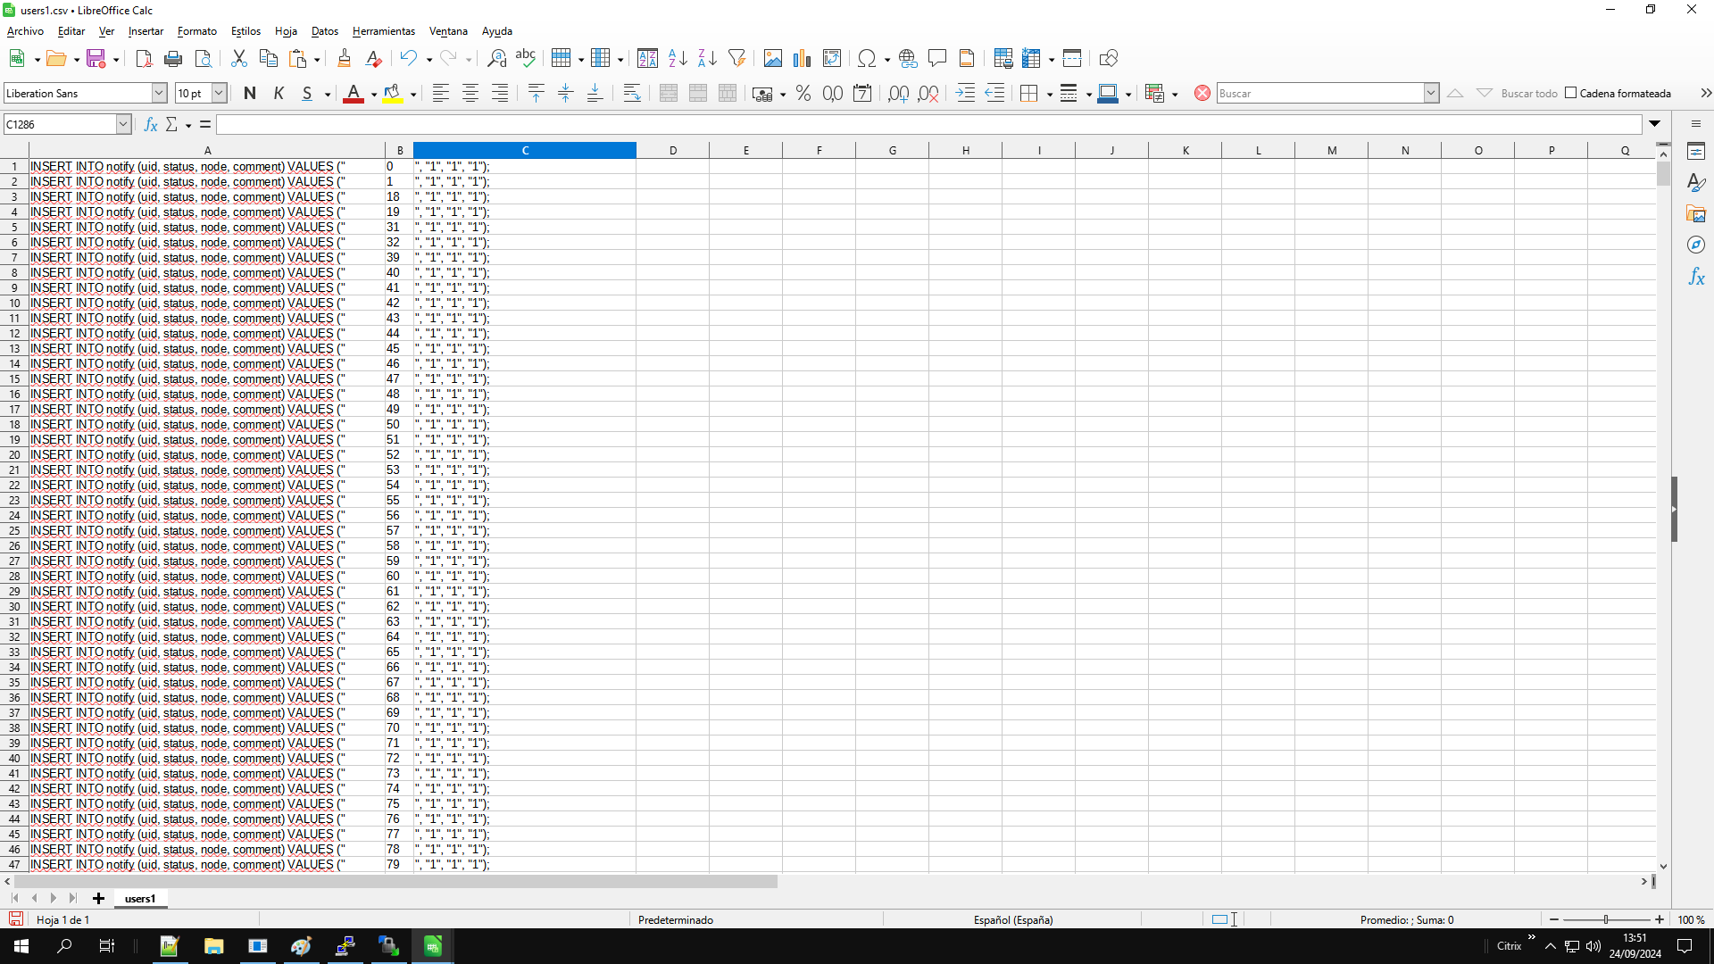
Task: Open the undo history dropdown
Action: pos(429,60)
